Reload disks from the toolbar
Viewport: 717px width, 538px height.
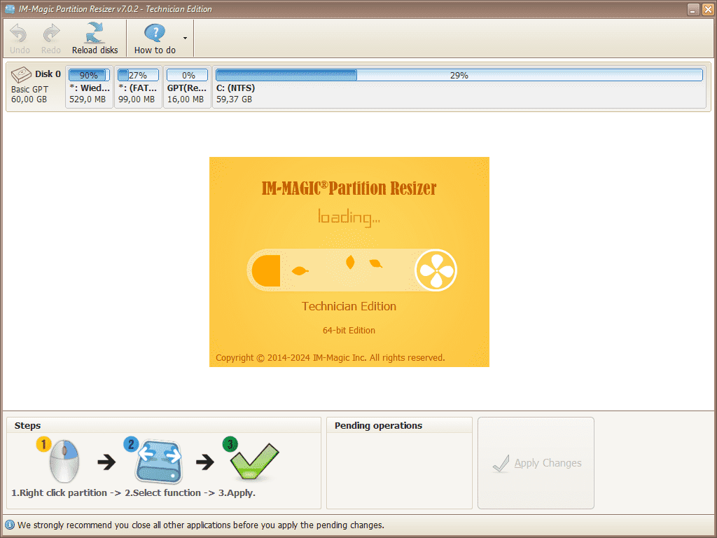[95, 39]
